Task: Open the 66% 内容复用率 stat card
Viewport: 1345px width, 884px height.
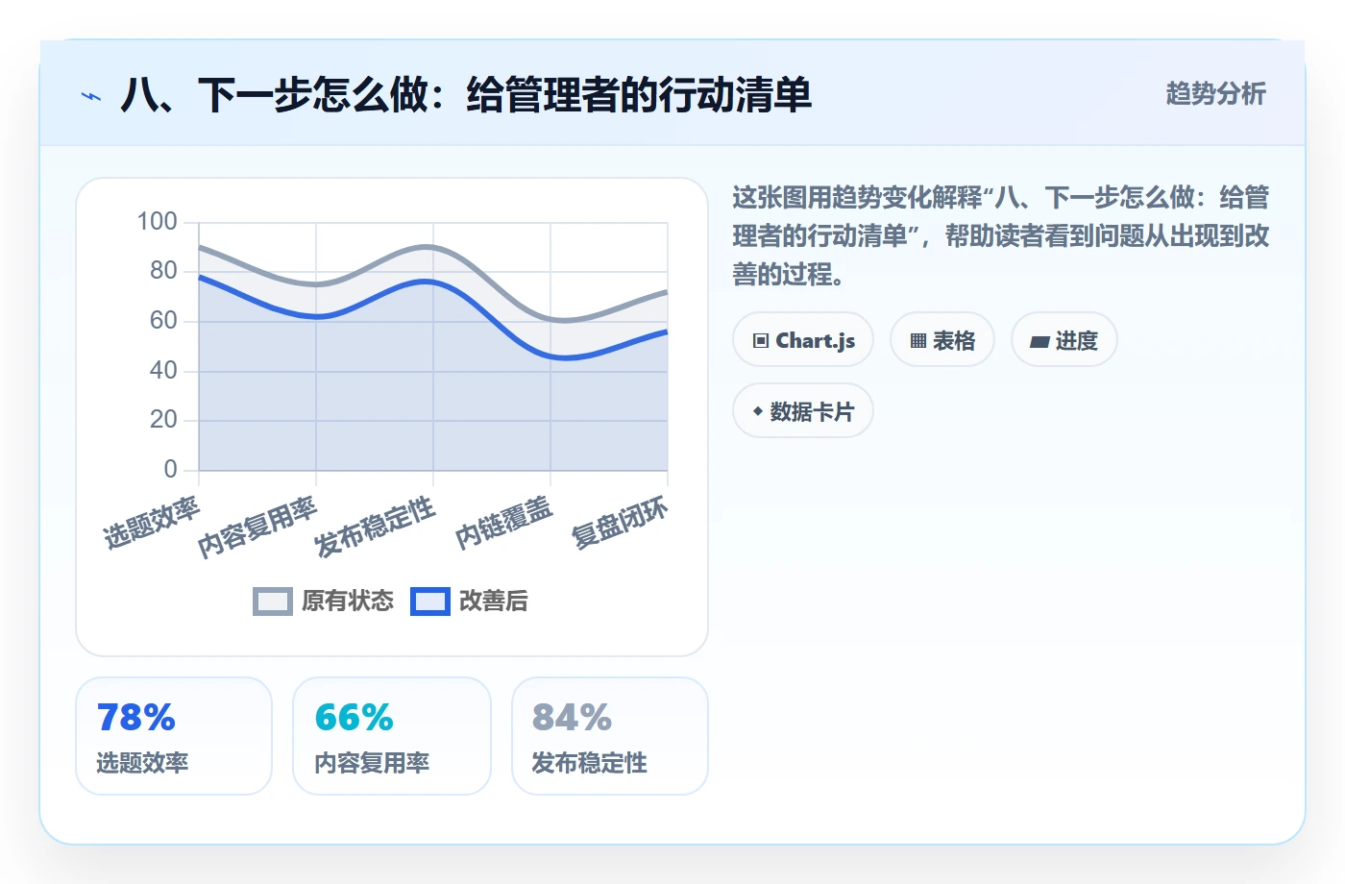Action: click(x=392, y=736)
